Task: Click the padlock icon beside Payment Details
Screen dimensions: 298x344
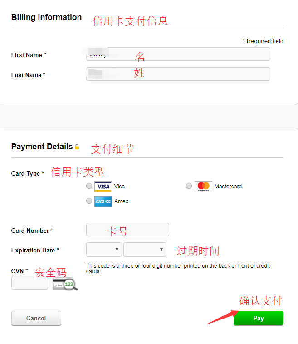Action: tap(77, 147)
